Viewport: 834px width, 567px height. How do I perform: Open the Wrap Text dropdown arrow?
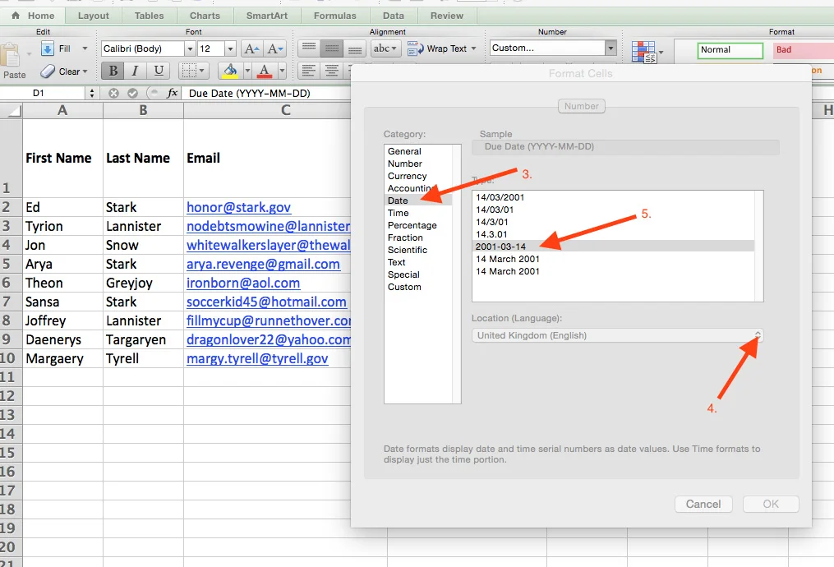pos(473,48)
